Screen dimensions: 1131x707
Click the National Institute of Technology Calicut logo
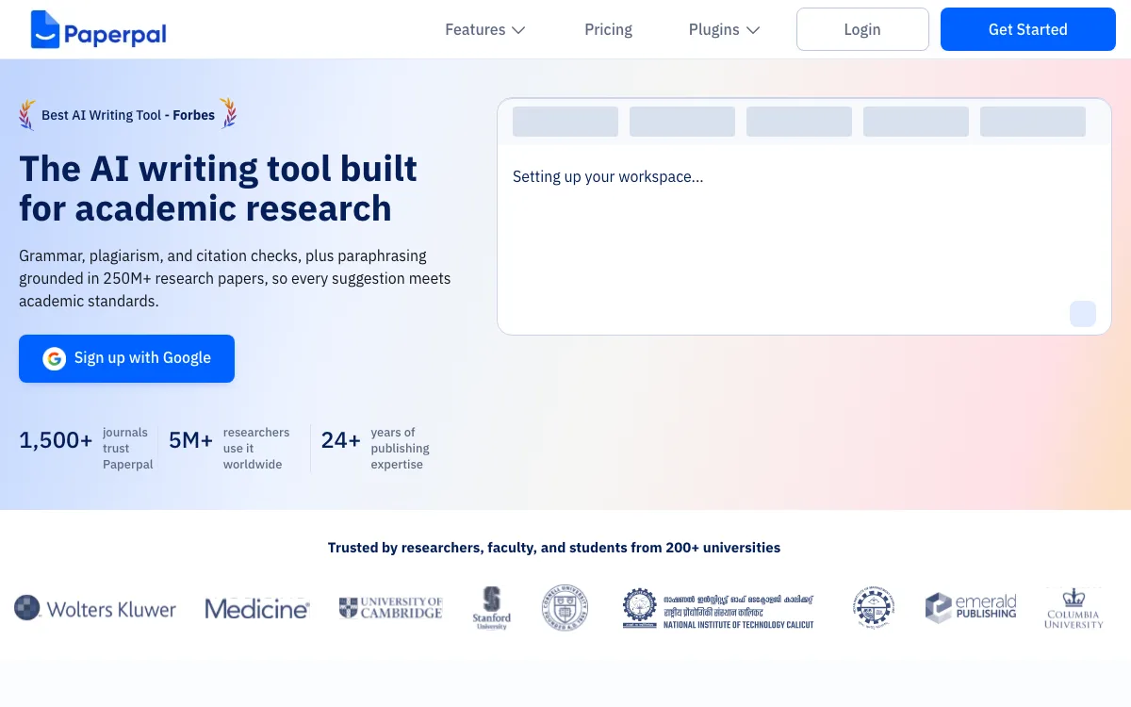pyautogui.click(x=718, y=609)
